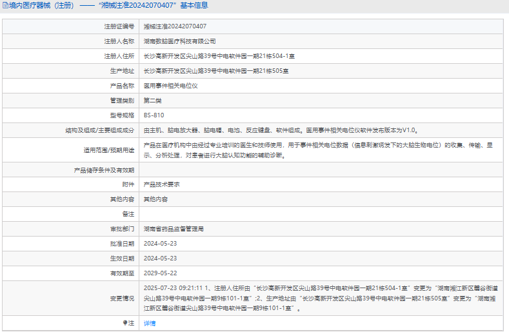The height and width of the screenshot is (332, 509).
Task: Click the change record text dated 2025-07-23
Action: point(321,298)
